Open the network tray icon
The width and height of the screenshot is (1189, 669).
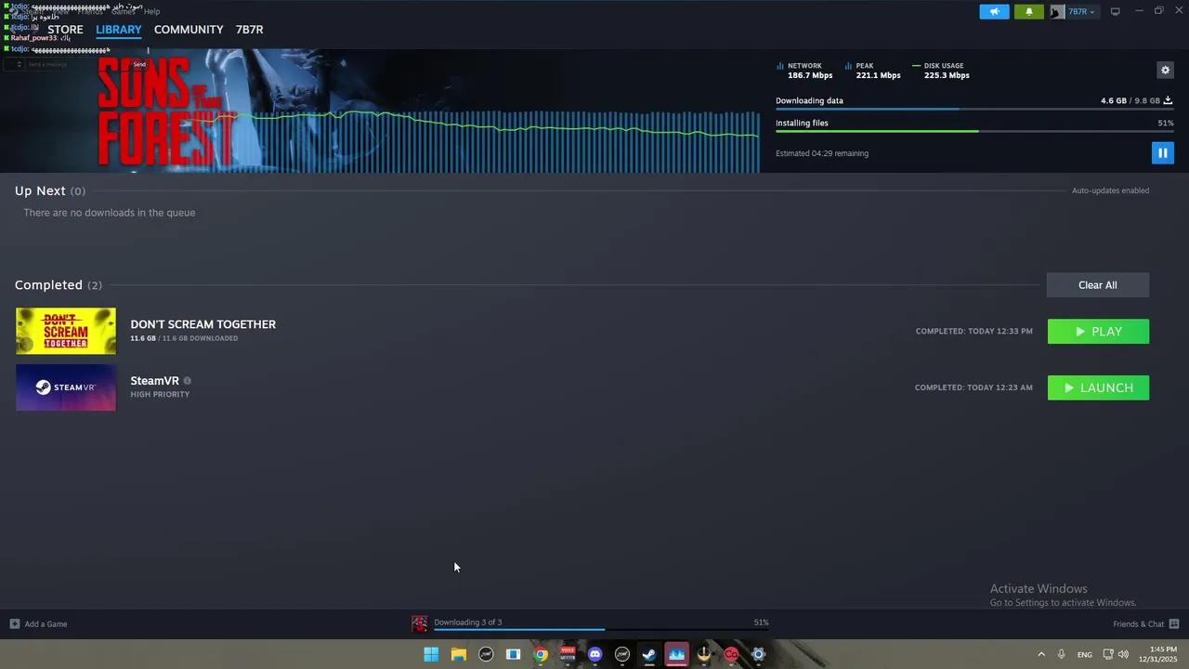pyautogui.click(x=1108, y=654)
